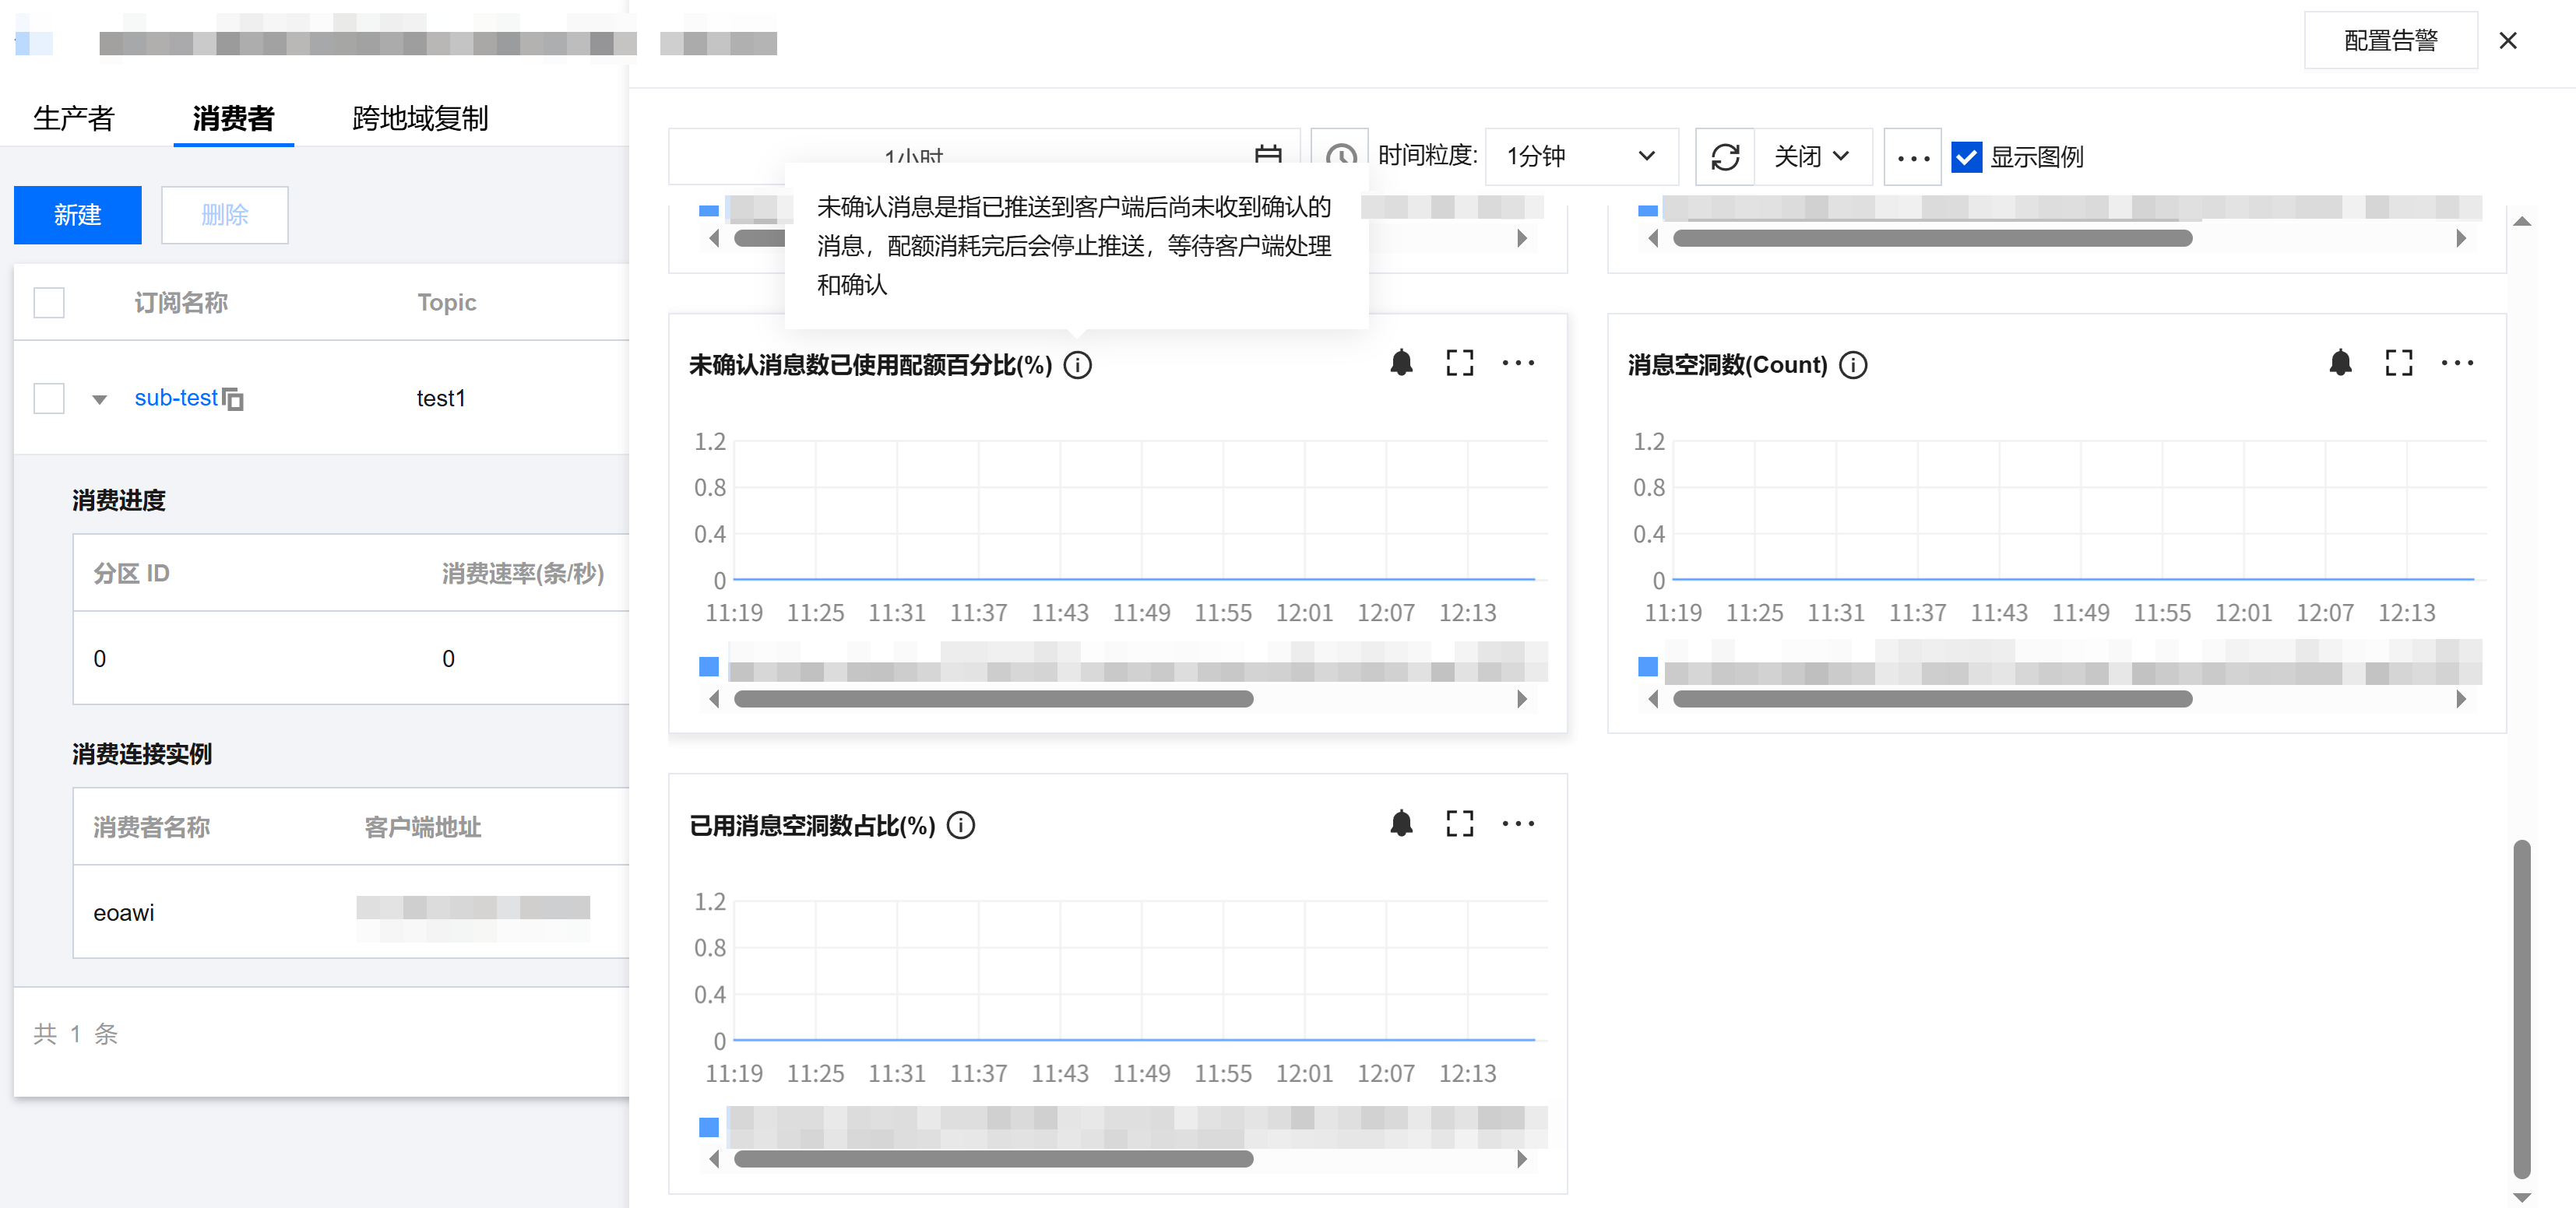This screenshot has height=1208, width=2576.
Task: Switch to the 跨地域复制 tab
Action: tap(420, 118)
